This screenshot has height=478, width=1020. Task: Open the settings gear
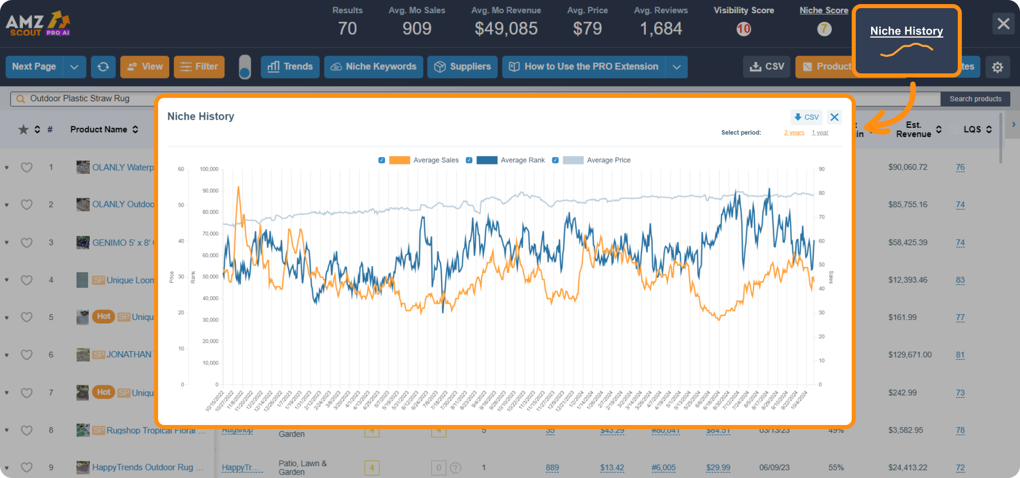998,67
